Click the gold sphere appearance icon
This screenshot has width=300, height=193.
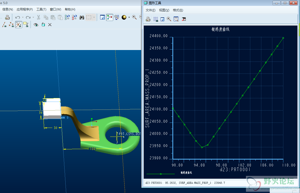point(124,17)
